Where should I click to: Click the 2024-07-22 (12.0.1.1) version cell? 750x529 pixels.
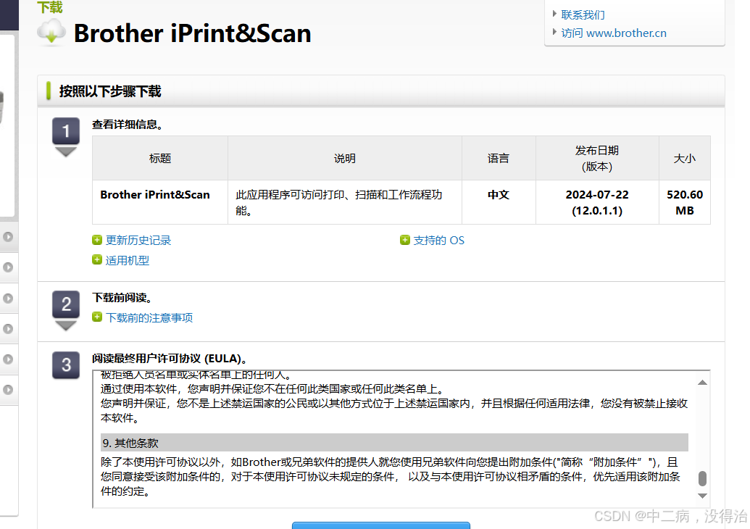pos(597,202)
